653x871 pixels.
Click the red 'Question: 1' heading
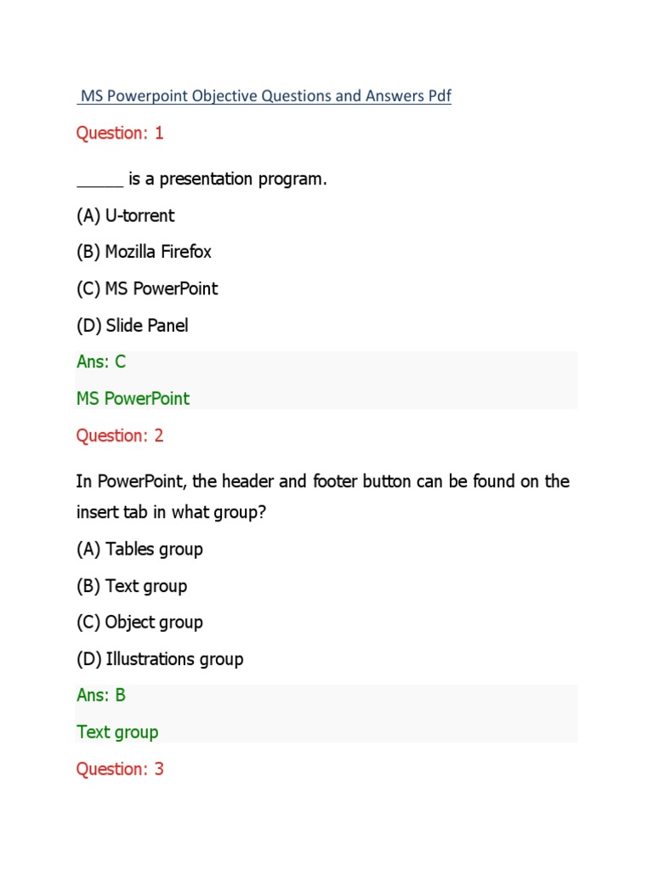(120, 133)
